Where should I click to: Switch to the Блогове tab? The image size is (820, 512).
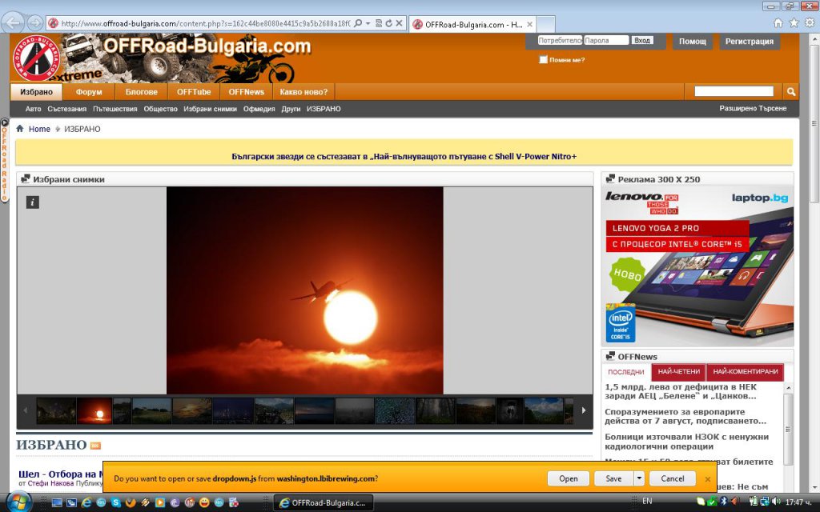[141, 92]
